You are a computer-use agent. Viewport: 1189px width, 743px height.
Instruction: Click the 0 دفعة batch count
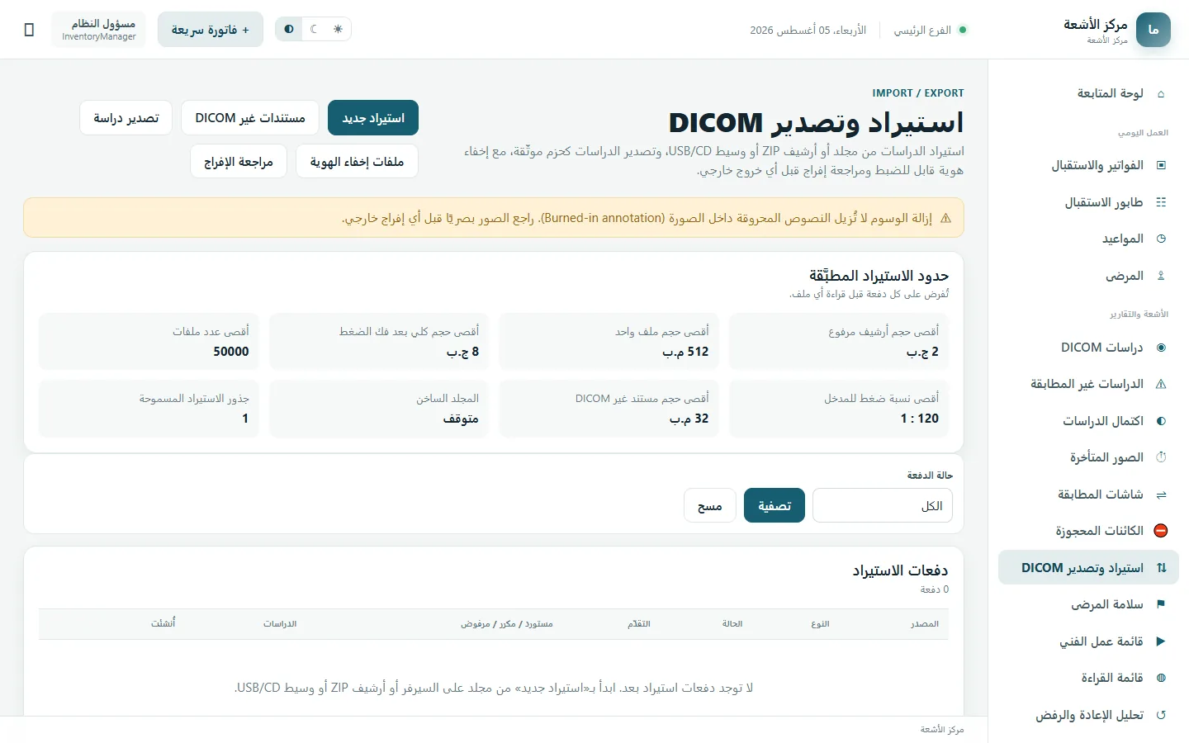935,589
